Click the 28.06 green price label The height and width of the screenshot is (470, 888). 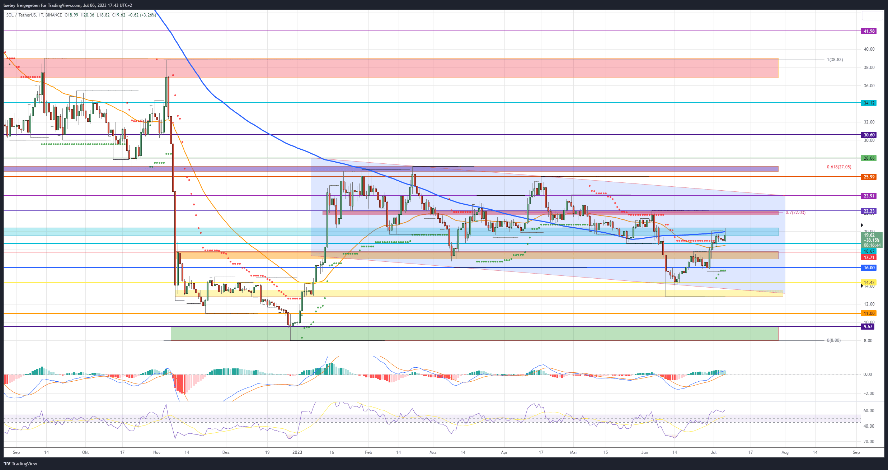(869, 158)
